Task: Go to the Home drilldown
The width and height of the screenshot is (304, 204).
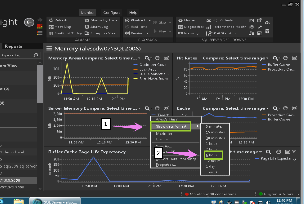Action: [x=186, y=20]
